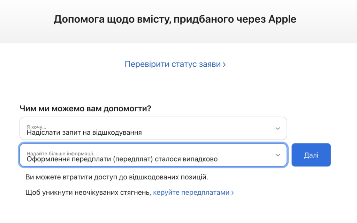
Task: Open the "Я хочу..." dropdown
Action: [x=153, y=128]
